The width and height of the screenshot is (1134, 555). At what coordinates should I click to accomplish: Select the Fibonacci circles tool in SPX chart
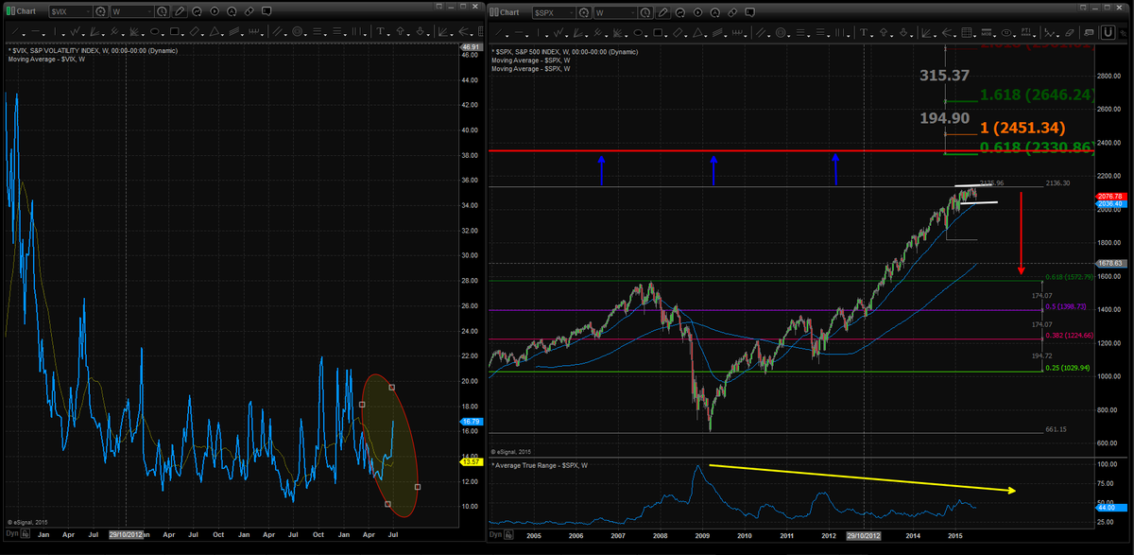[x=781, y=32]
